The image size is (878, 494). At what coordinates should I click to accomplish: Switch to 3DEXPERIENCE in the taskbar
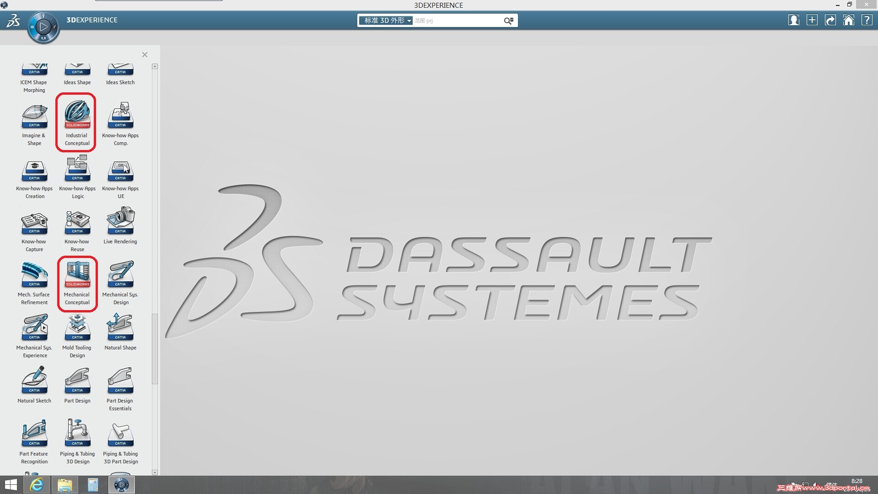point(122,485)
